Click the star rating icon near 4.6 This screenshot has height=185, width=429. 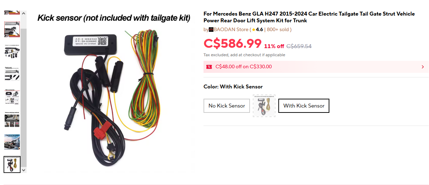253,30
